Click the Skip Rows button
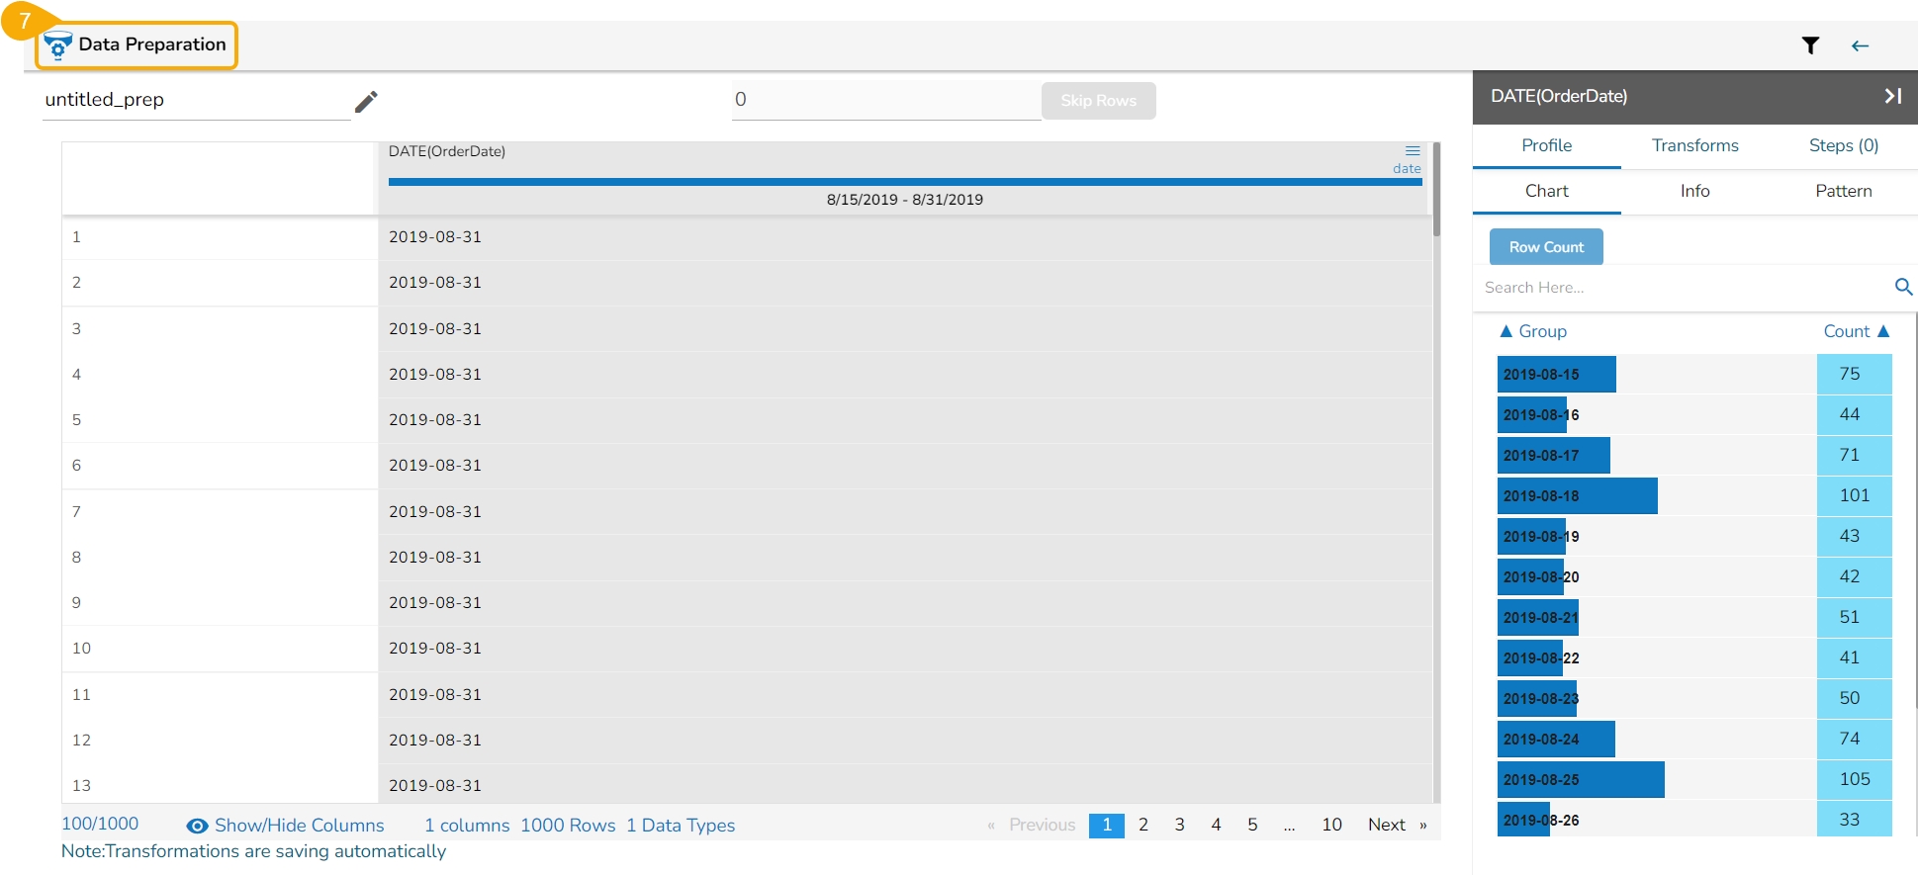1918x875 pixels. tap(1098, 101)
